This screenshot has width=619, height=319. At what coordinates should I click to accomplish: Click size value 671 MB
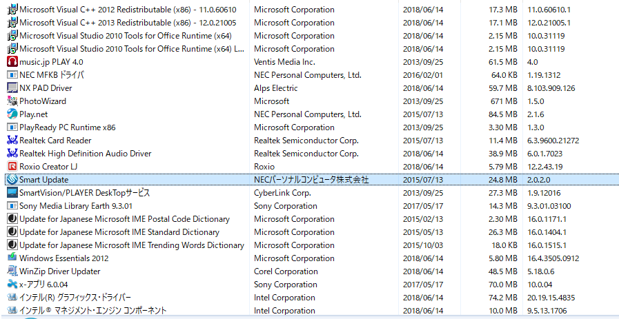[x=502, y=101]
